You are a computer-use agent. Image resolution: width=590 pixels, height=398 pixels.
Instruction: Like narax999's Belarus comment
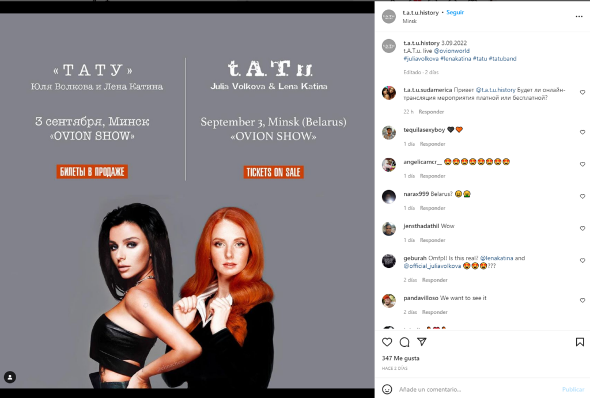[583, 196]
